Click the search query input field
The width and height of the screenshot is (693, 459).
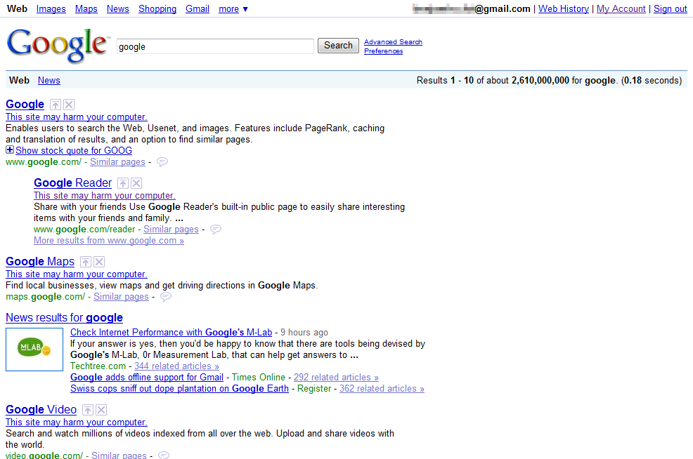[215, 46]
